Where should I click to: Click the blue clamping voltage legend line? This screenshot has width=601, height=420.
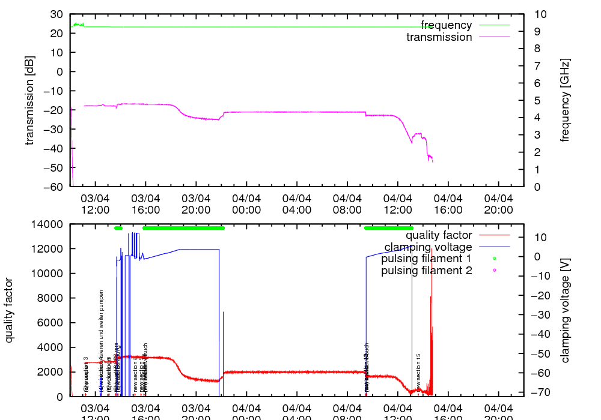click(x=493, y=247)
